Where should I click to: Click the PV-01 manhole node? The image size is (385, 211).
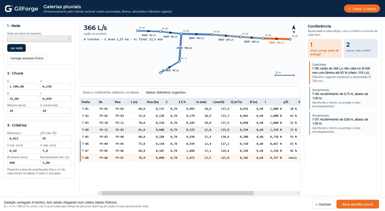click(137, 31)
